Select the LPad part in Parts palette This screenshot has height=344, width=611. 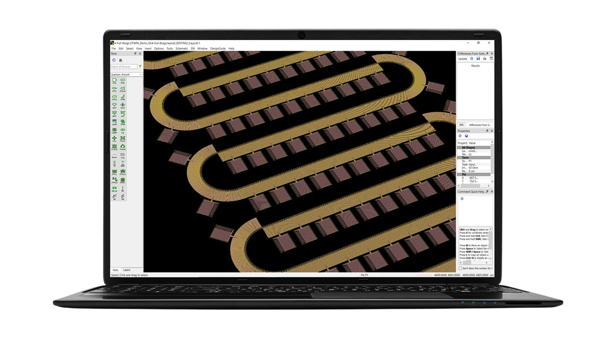(114, 80)
